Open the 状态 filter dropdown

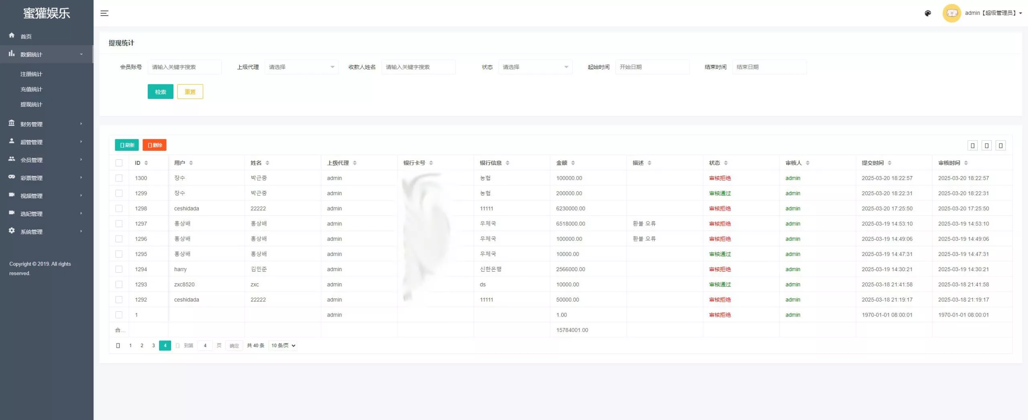(535, 67)
